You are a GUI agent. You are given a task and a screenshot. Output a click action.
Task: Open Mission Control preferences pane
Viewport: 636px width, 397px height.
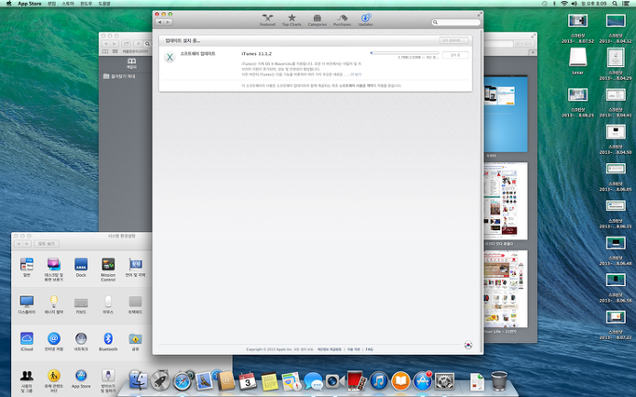(108, 269)
